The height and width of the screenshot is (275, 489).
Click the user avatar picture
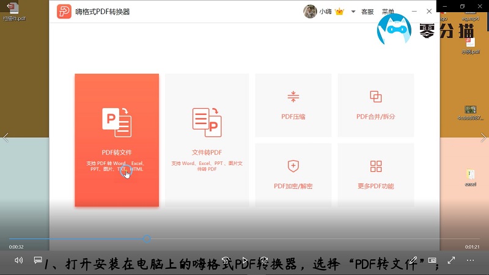310,12
